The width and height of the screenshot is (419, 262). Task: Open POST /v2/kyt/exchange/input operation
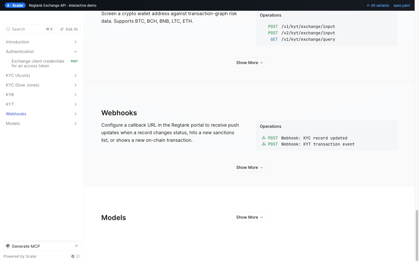[302, 33]
